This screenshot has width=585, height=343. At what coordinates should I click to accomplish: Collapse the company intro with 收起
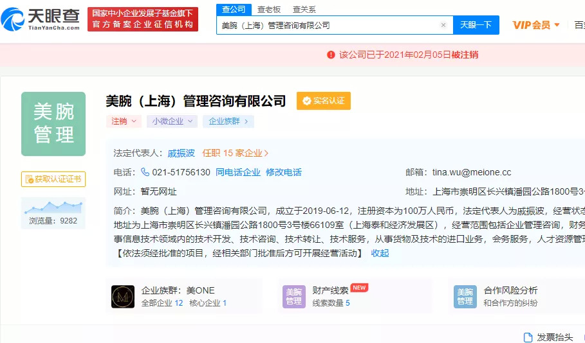[x=380, y=253]
